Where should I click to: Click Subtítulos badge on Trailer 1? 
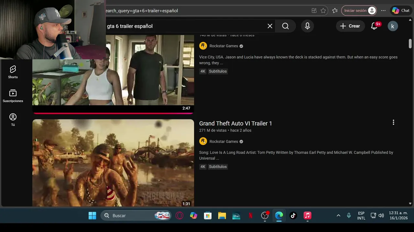[x=218, y=167]
